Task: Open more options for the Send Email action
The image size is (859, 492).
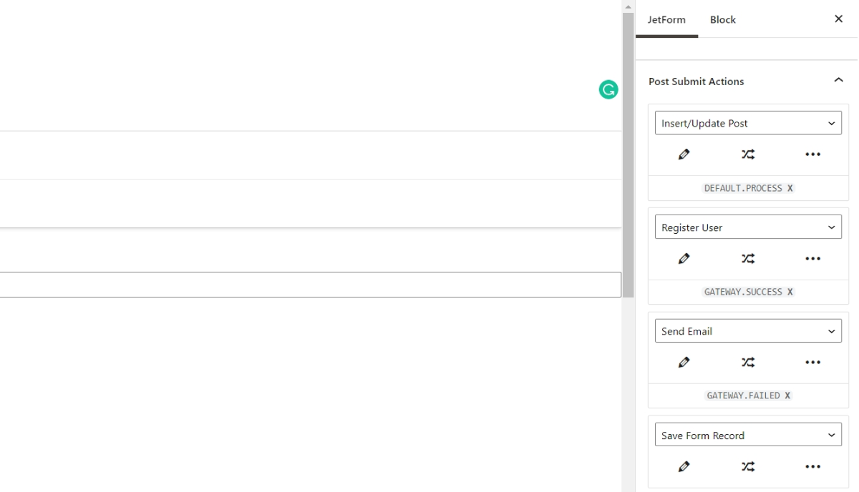Action: pos(812,362)
